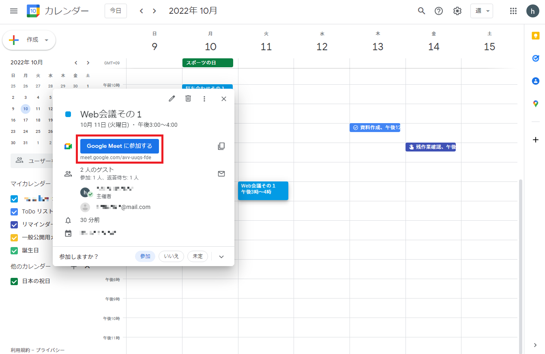Toggle the 日本の祝日 calendar checkbox
This screenshot has width=545, height=354.
pyautogui.click(x=14, y=281)
